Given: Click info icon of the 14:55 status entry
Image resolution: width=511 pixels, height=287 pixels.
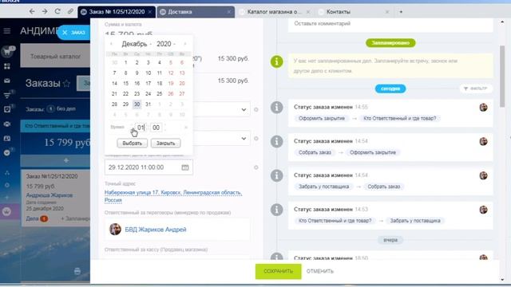Looking at the screenshot, I should click(277, 108).
